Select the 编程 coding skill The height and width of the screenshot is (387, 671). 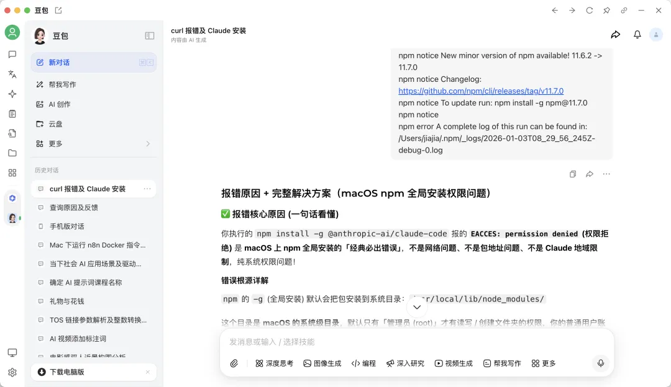tap(363, 363)
